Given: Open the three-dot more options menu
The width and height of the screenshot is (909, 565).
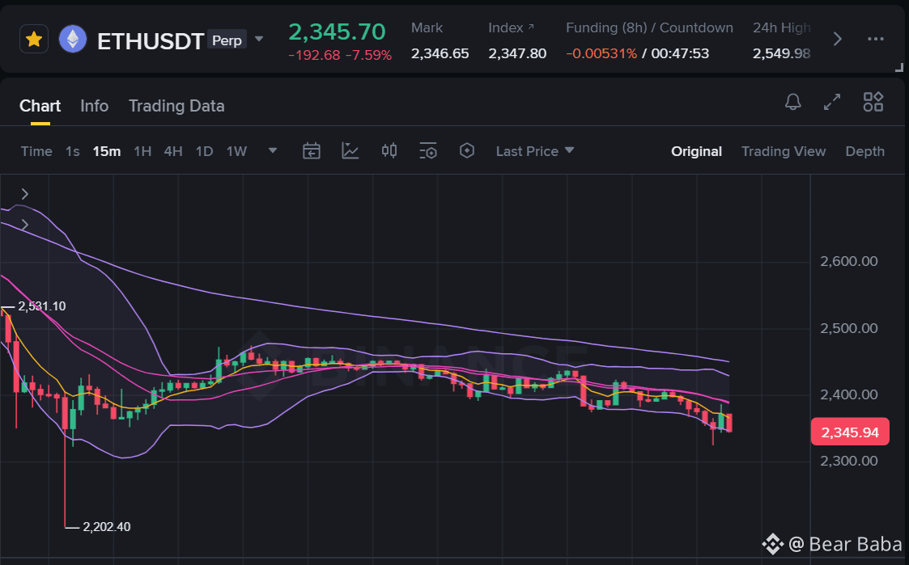Looking at the screenshot, I should click(x=875, y=40).
